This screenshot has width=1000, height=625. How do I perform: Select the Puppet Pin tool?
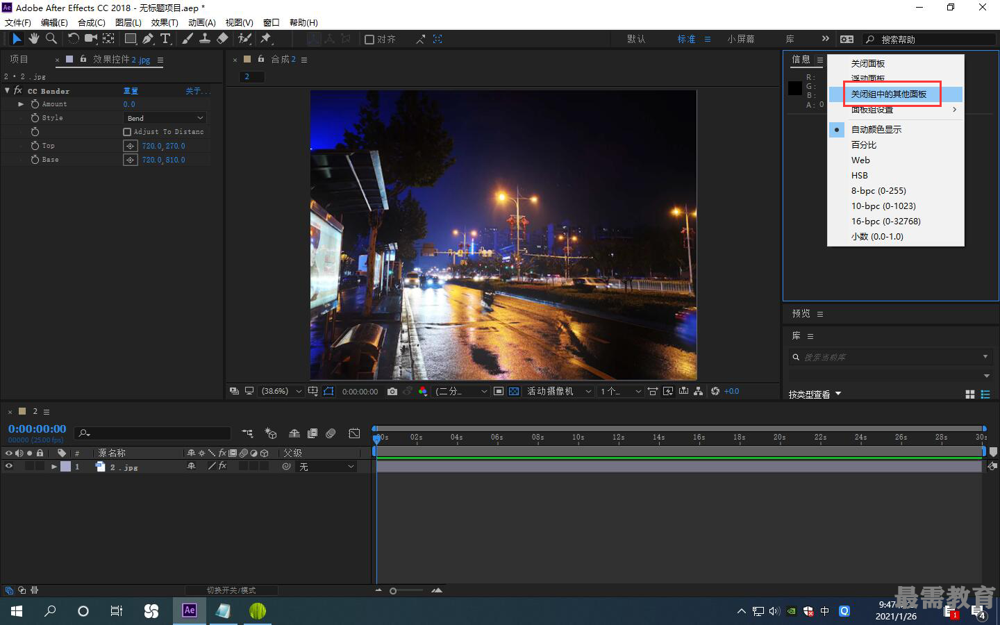click(x=265, y=39)
